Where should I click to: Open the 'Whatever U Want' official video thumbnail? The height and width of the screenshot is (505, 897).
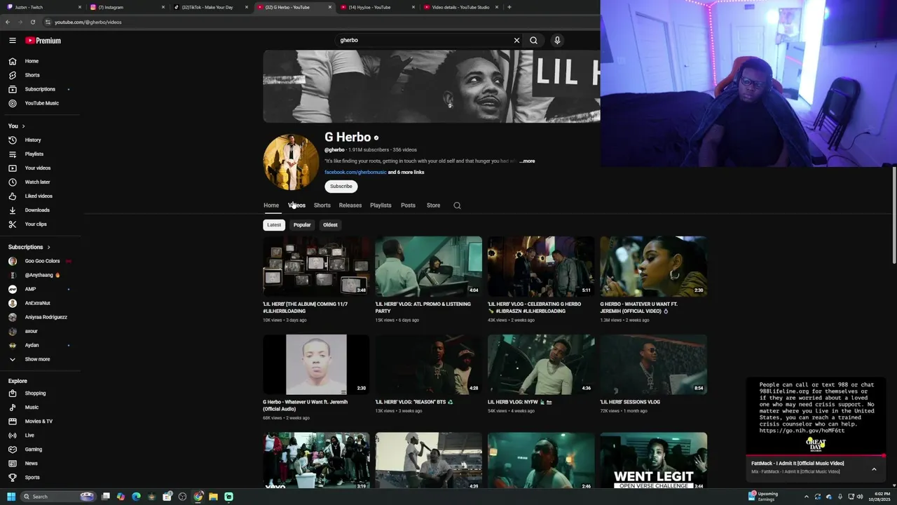pyautogui.click(x=653, y=266)
